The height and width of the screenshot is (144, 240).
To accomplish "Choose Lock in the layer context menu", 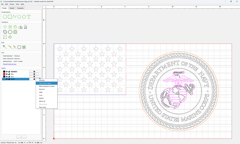I will point(47,95).
